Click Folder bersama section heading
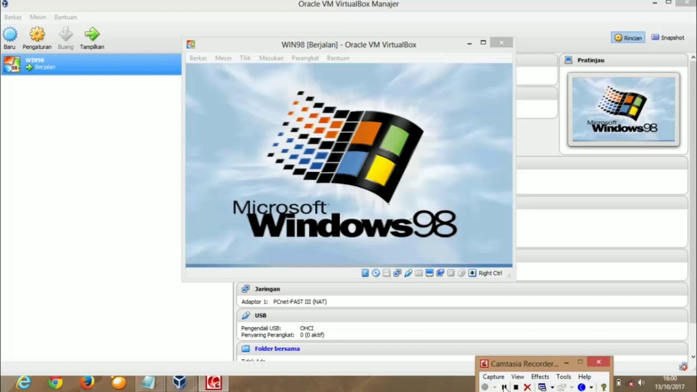697x392 pixels. tap(277, 348)
